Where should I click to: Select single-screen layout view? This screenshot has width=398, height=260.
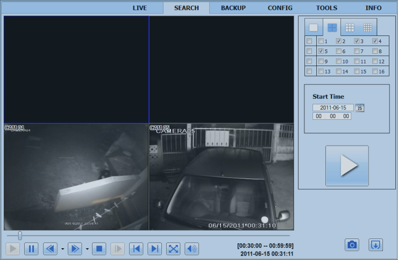coord(314,27)
